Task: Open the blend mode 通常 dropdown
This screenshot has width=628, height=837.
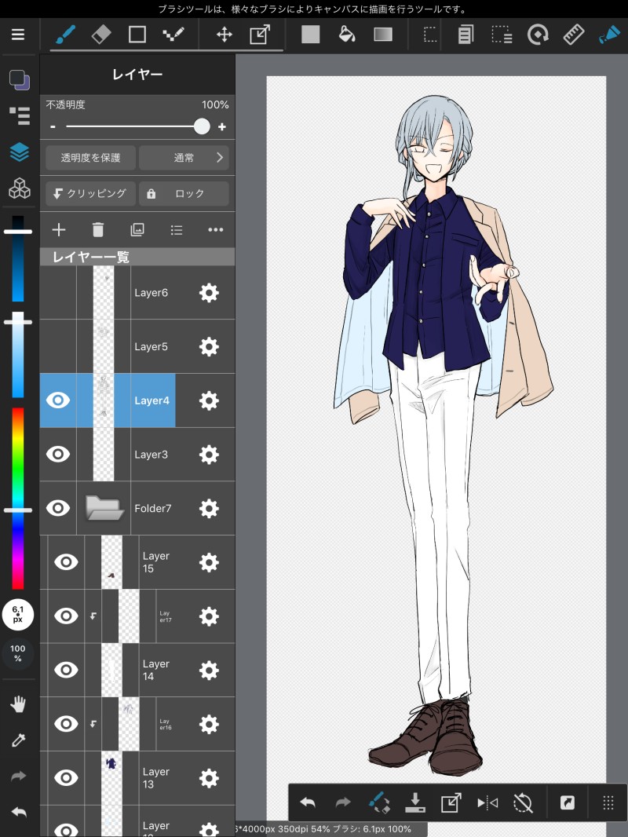Action: point(184,158)
